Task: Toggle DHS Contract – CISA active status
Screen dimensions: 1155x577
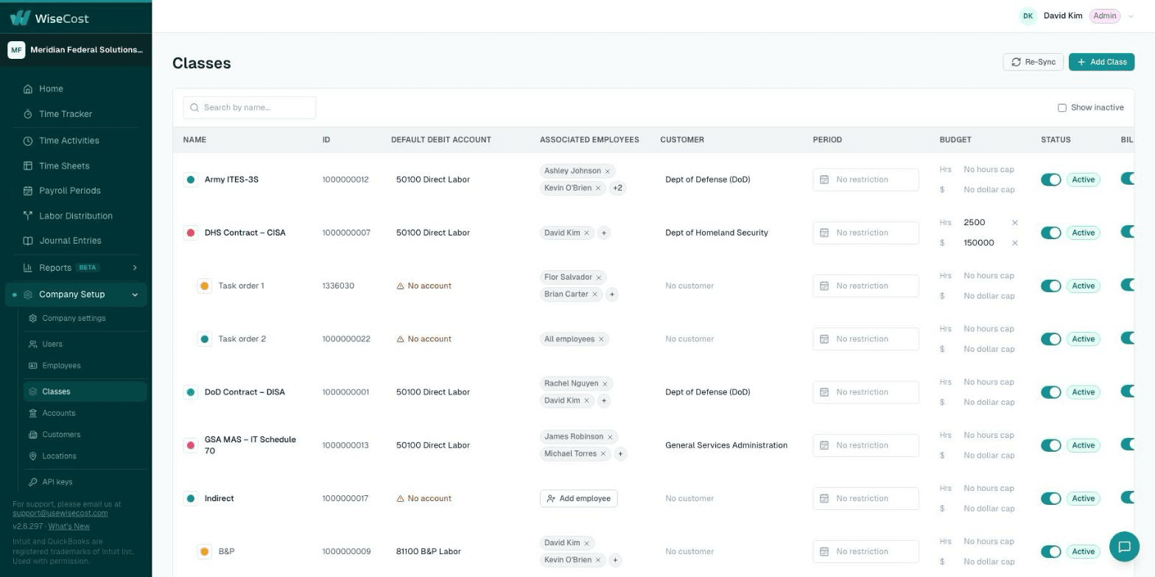Action: tap(1051, 233)
